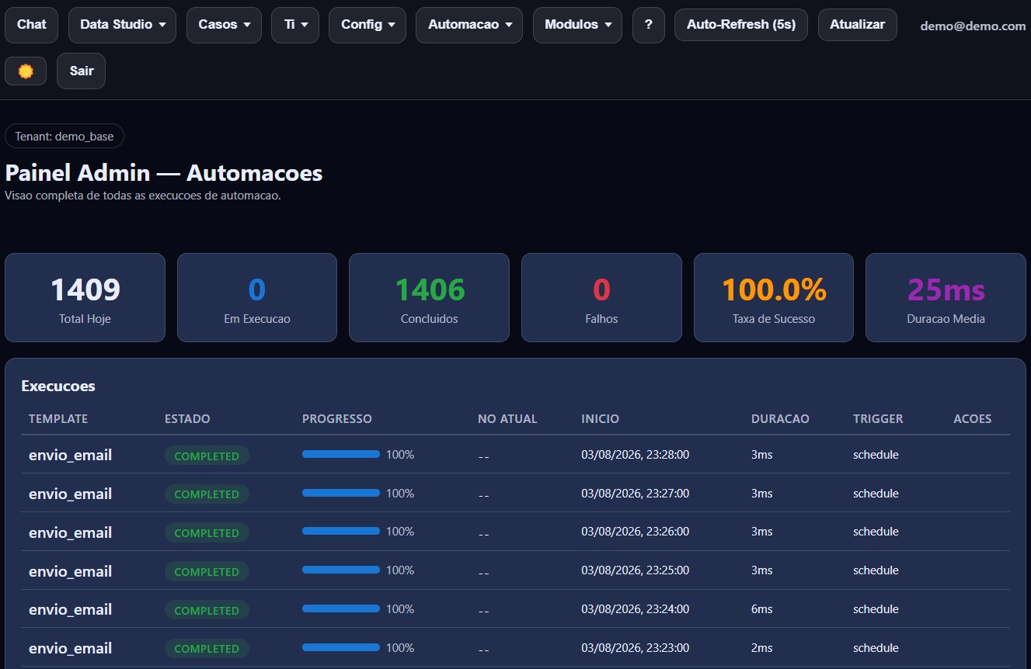Click envio_email in the 23:27:00 row
The height and width of the screenshot is (669, 1031).
pos(71,494)
